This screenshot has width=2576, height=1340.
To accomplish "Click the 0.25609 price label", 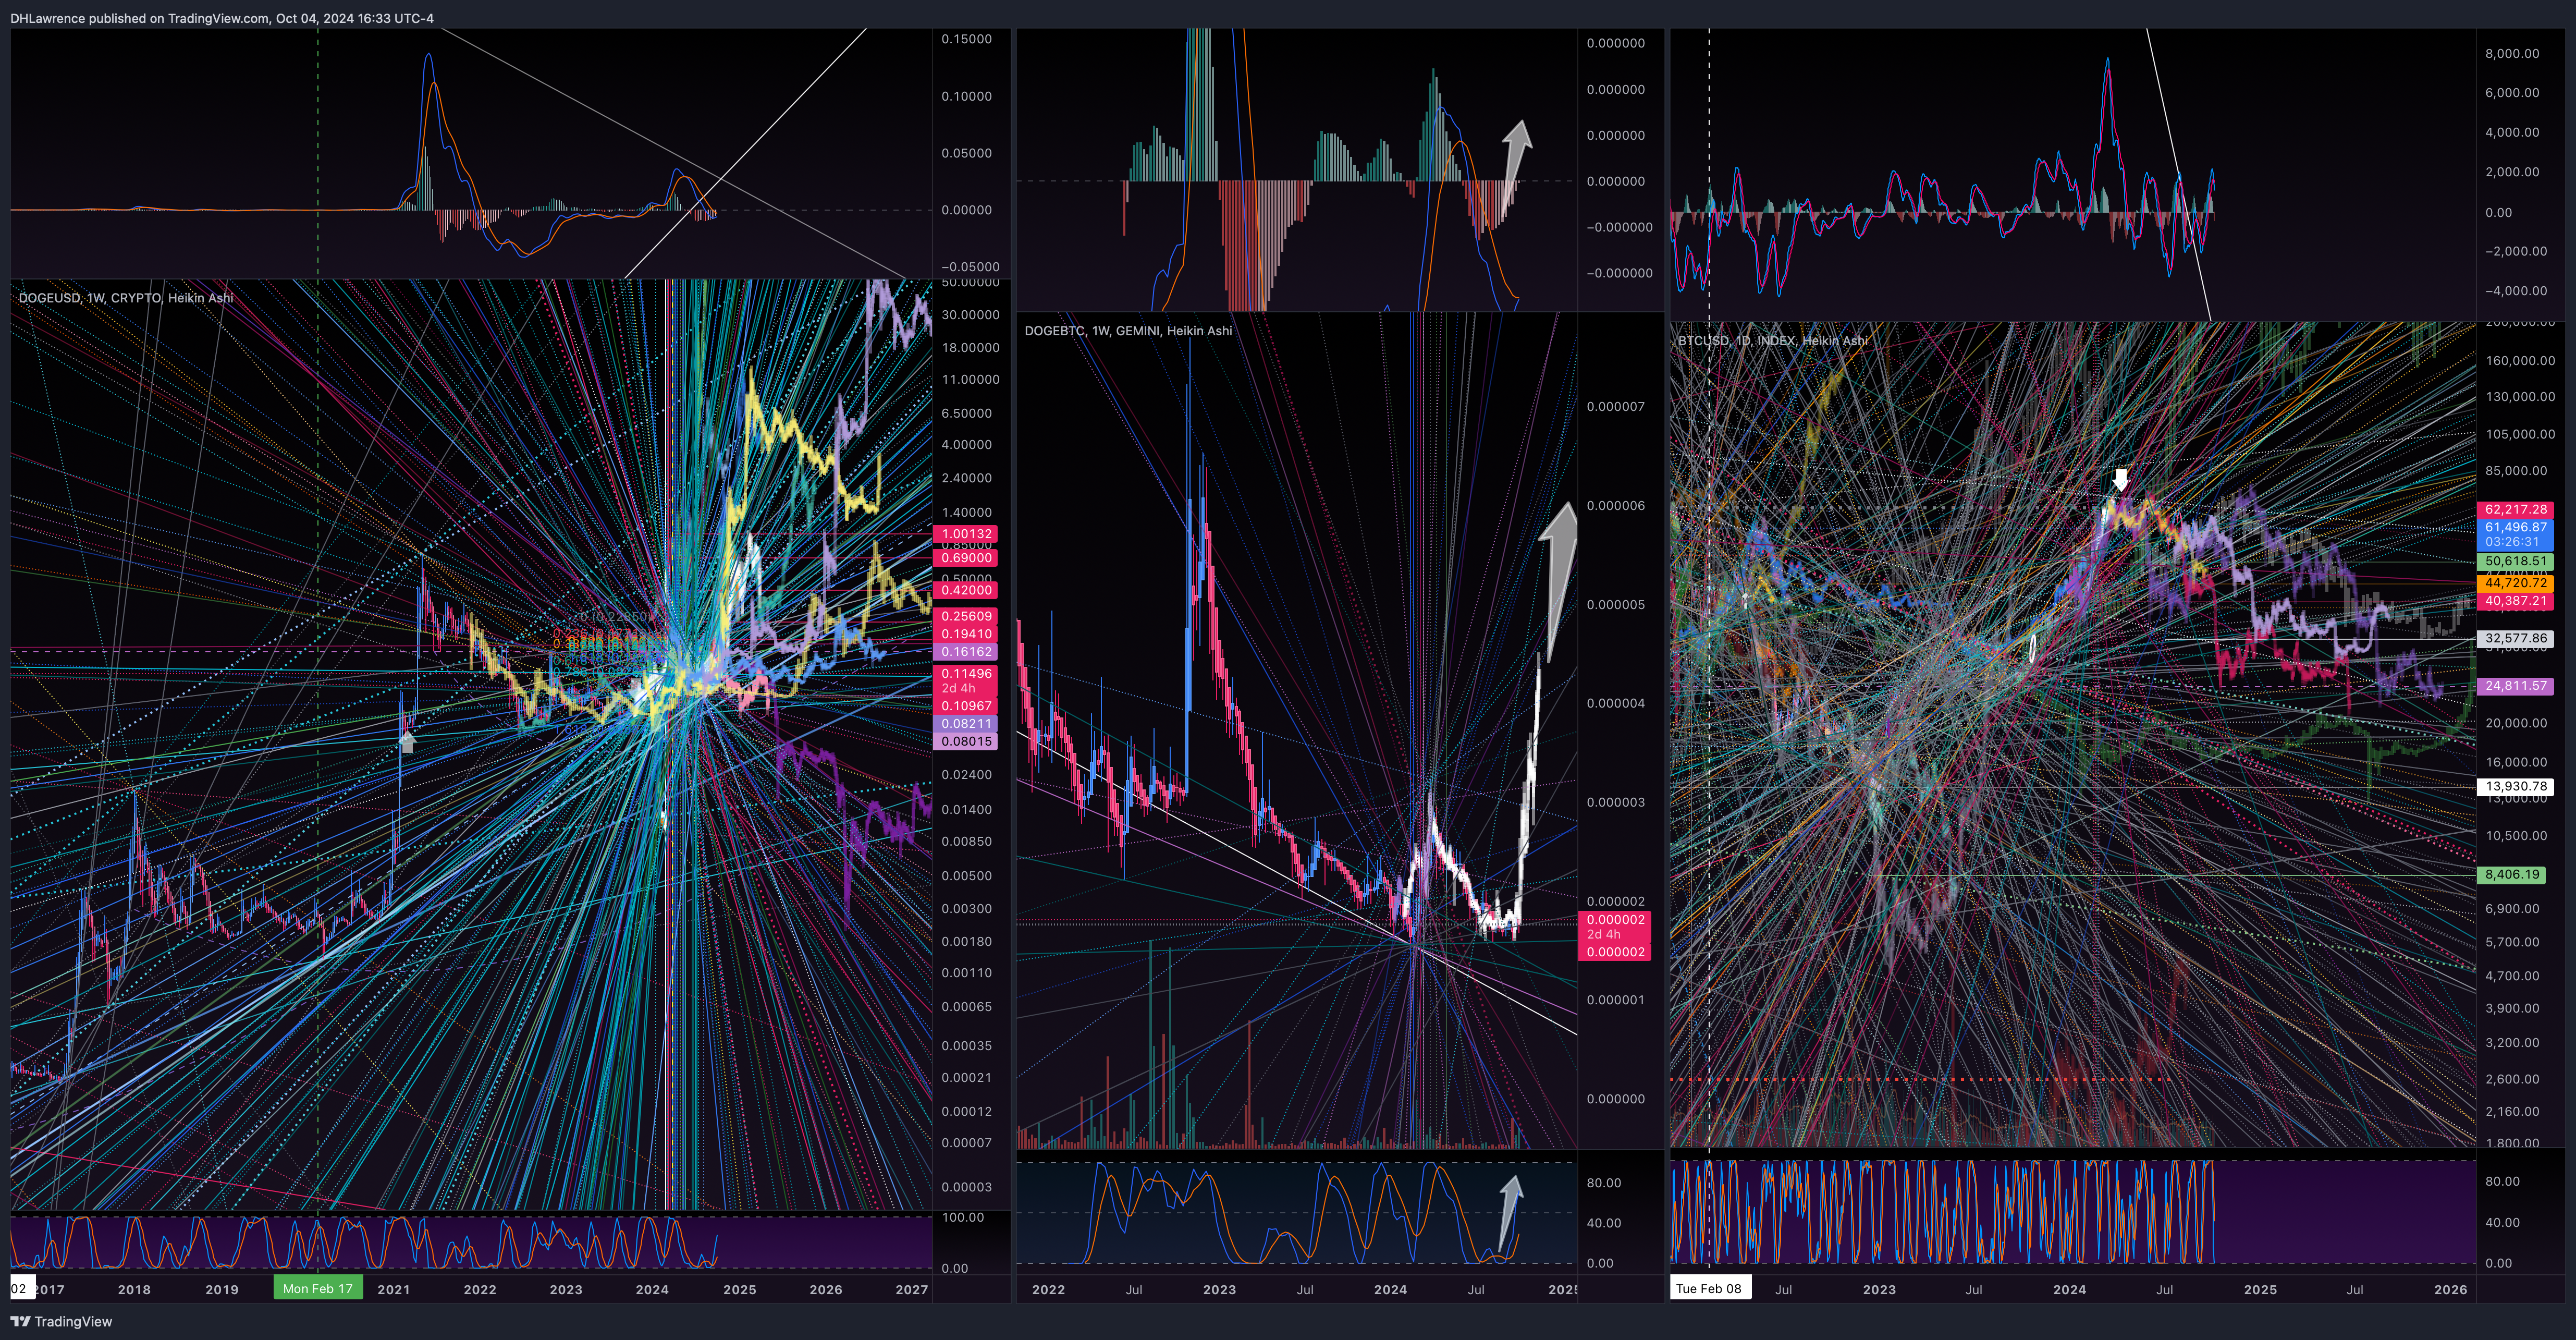I will click(x=965, y=616).
